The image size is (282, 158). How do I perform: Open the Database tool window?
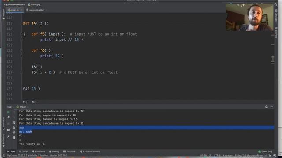pos(276,16)
